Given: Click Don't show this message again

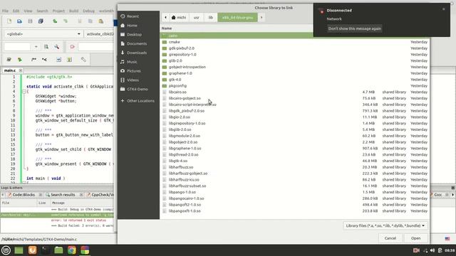Looking at the screenshot, I should pos(355,28).
